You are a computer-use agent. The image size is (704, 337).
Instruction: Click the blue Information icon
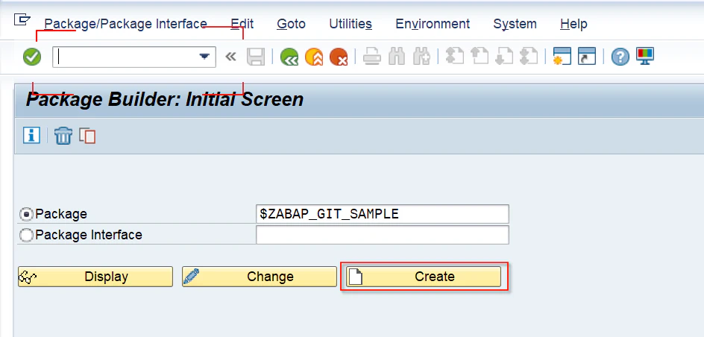coord(31,135)
